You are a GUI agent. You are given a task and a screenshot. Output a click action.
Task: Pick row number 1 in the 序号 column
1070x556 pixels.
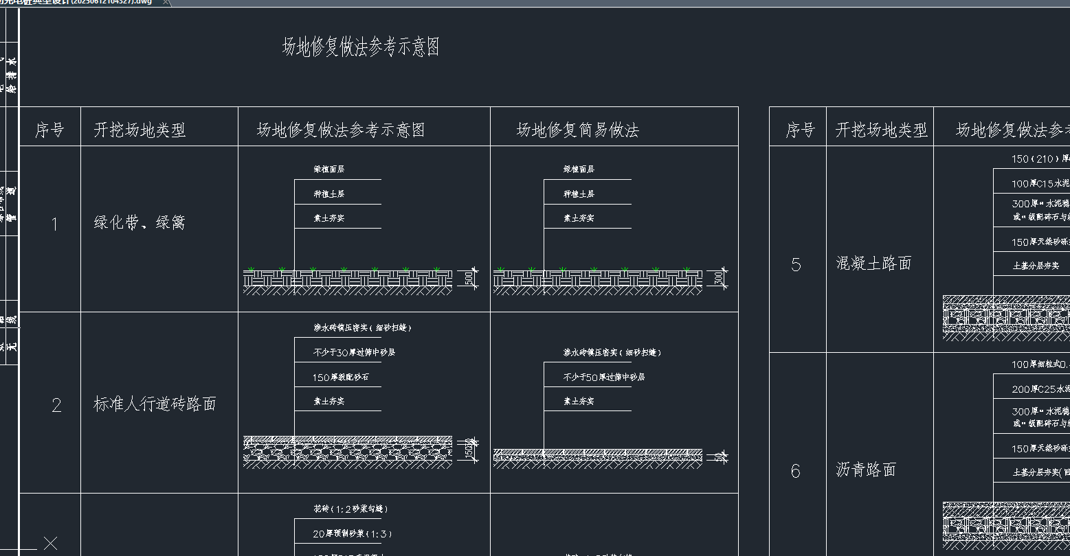click(x=55, y=224)
